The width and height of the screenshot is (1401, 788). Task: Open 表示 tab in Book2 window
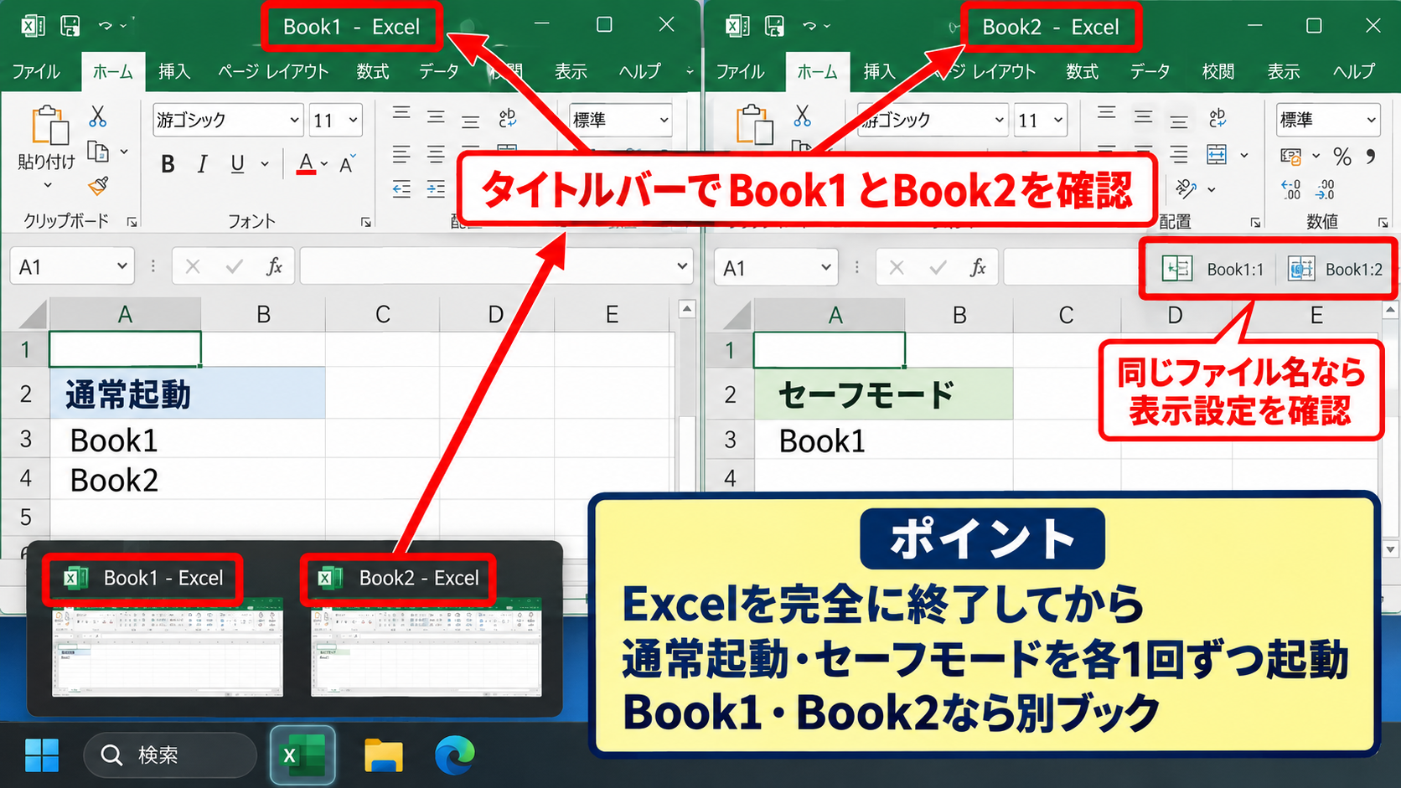1283,71
